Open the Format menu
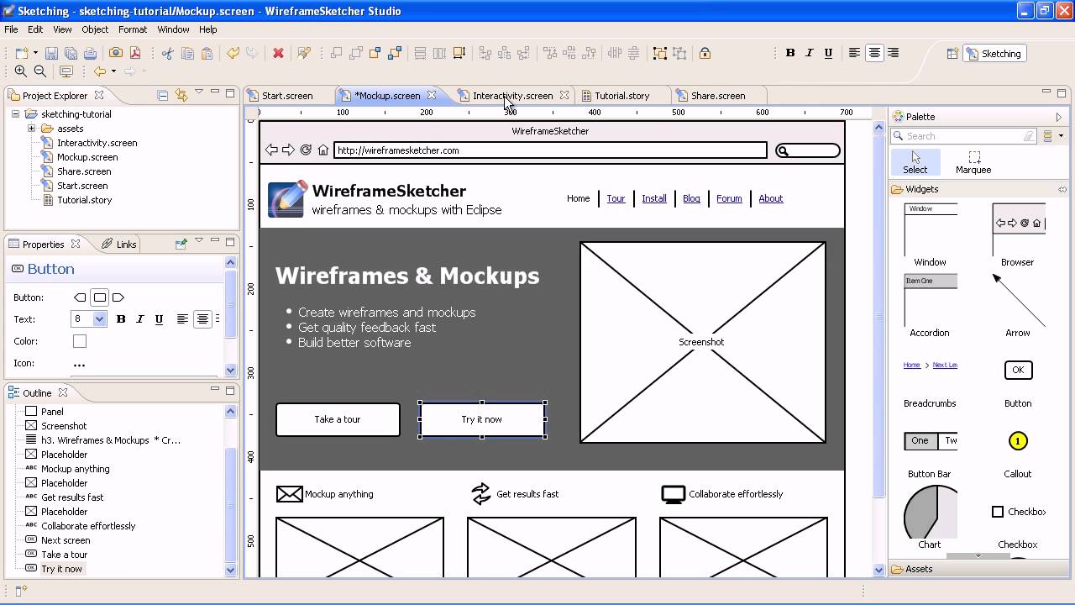The width and height of the screenshot is (1075, 605). 133,29
